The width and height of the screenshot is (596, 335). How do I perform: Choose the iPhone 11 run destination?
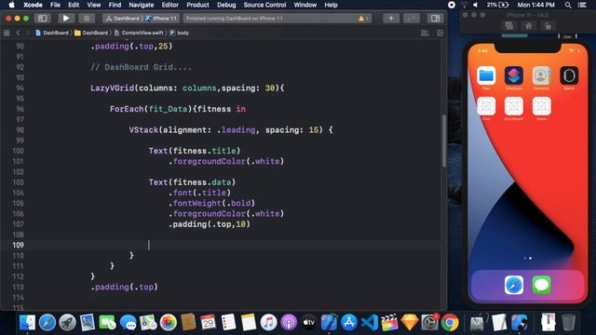(x=162, y=19)
